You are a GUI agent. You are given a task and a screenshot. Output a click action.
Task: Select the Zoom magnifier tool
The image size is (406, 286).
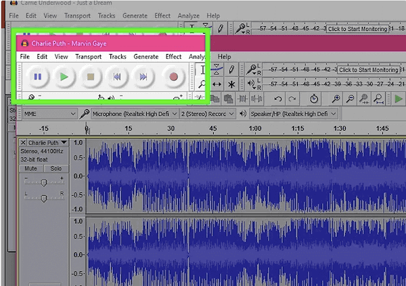pyautogui.click(x=202, y=84)
